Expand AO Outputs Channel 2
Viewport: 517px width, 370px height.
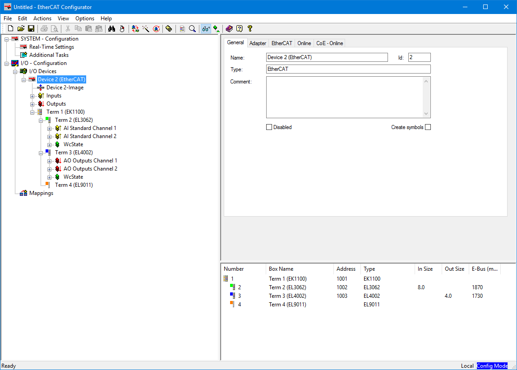pos(49,169)
